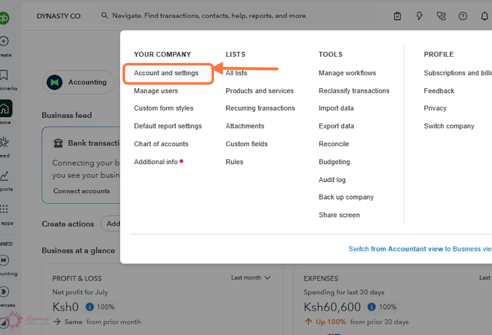Click Connect accounts link
492x335 pixels.
point(82,191)
